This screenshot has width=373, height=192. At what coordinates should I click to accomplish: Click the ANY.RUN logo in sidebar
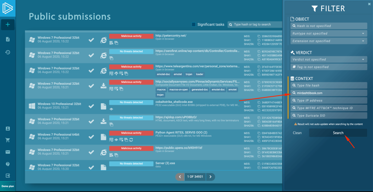click(8, 8)
